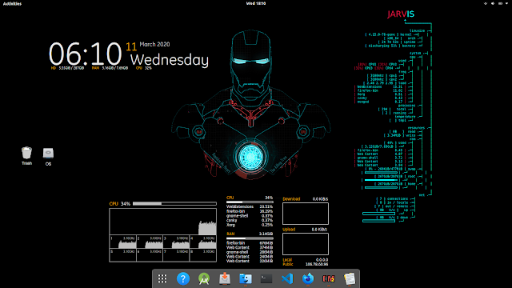Click the large 06:10 desktop clock
Screen dimensions: 512x288
click(86, 54)
